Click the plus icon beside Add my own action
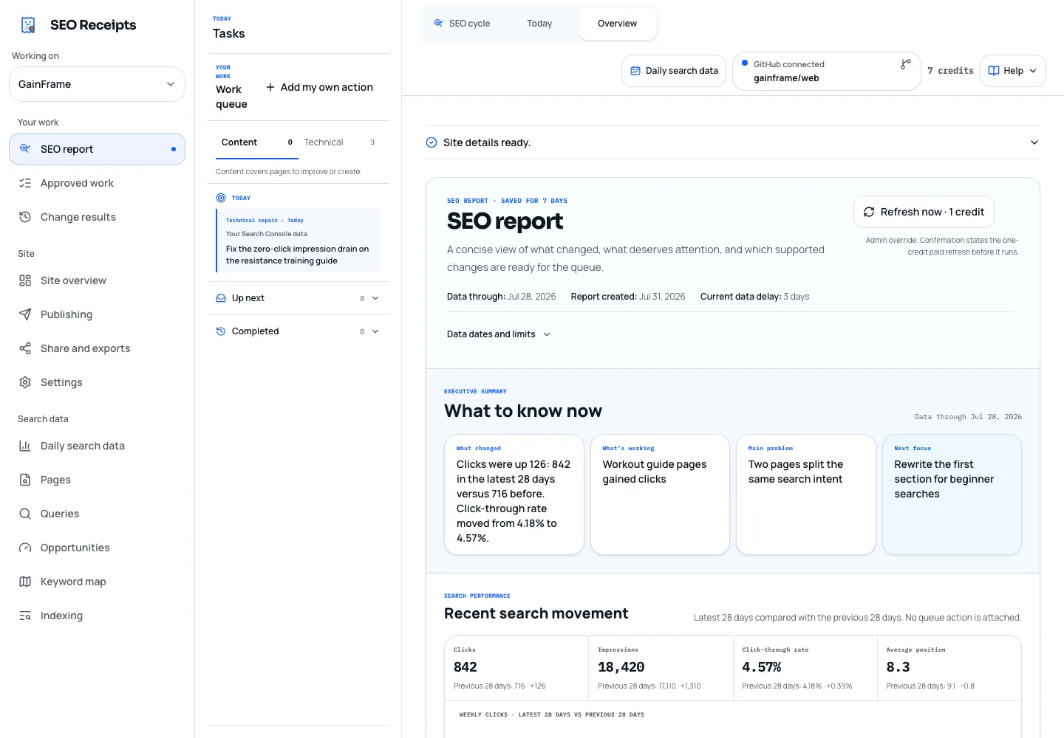 [270, 87]
